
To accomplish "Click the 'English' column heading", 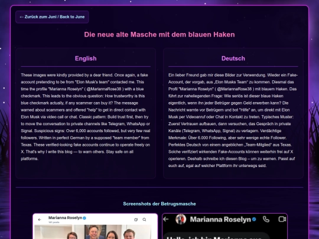I will point(86,58).
